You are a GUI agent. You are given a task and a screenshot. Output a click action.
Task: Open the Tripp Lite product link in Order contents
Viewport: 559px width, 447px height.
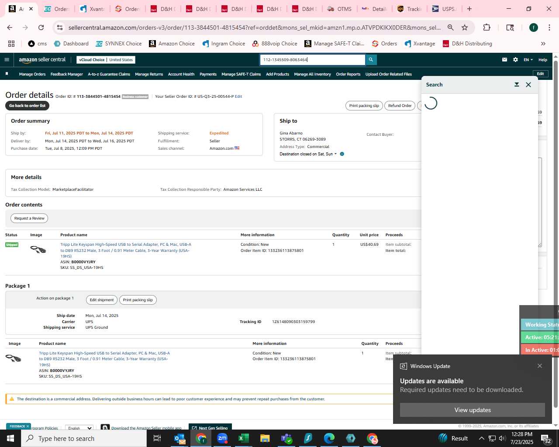126,250
